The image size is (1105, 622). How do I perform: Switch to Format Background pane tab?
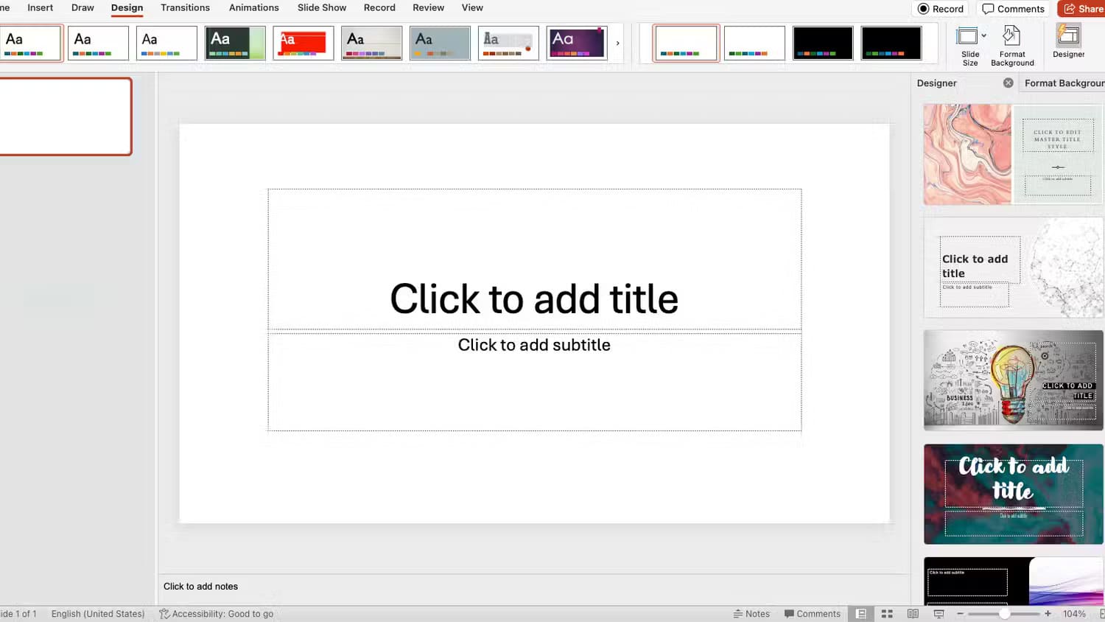click(1064, 83)
